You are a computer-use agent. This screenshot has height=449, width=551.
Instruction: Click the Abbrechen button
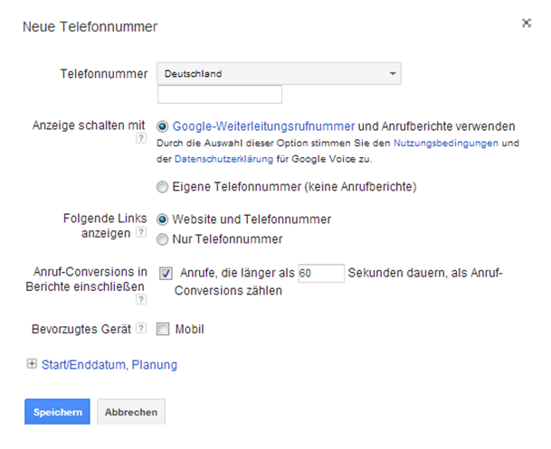(131, 412)
